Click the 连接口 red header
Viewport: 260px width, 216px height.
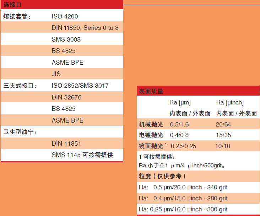click(x=14, y=5)
